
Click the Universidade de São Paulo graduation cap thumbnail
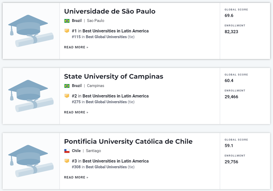point(31,31)
